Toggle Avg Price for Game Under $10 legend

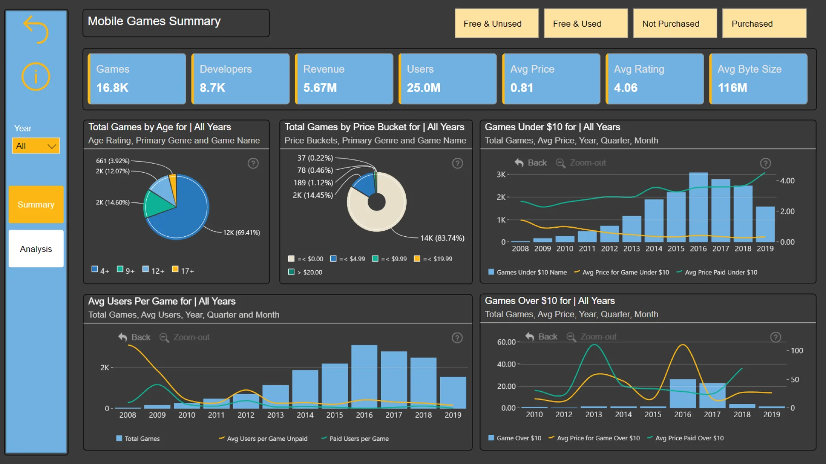[x=622, y=272]
